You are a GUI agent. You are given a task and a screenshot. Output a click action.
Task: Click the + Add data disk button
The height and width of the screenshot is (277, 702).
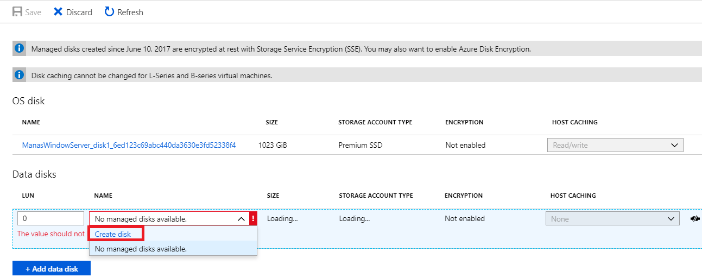pyautogui.click(x=52, y=269)
